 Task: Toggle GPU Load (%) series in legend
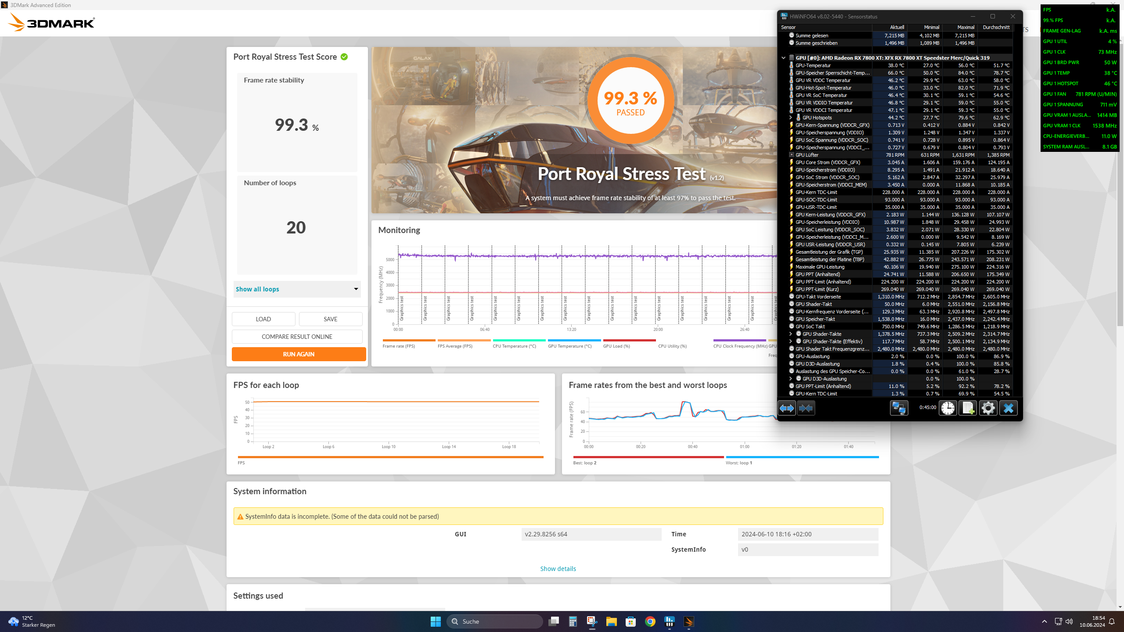(x=629, y=343)
